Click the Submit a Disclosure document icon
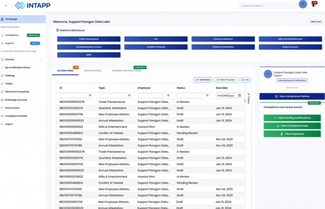Screen dimensions: 325x209 click(x=58, y=30)
